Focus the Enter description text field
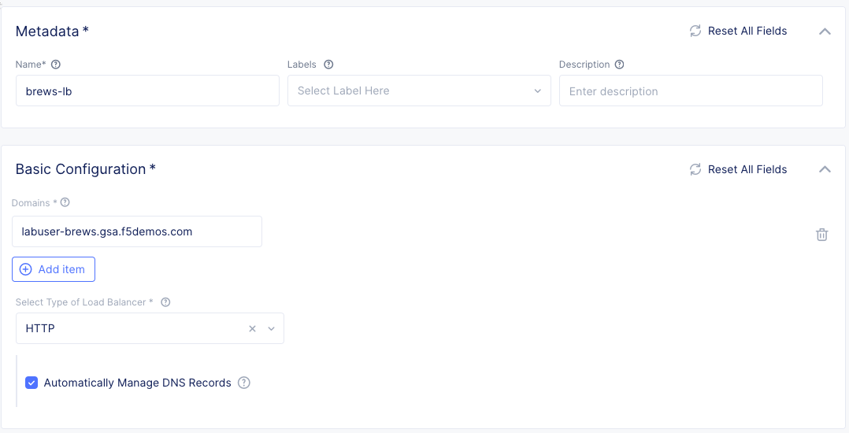This screenshot has width=849, height=433. [x=690, y=91]
